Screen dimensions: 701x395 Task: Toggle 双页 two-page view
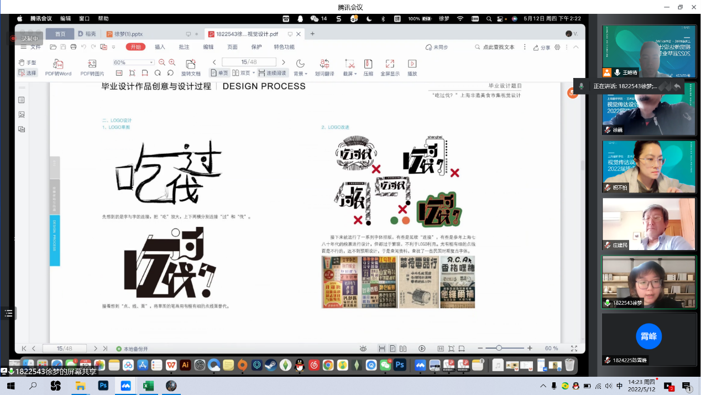[x=241, y=73]
